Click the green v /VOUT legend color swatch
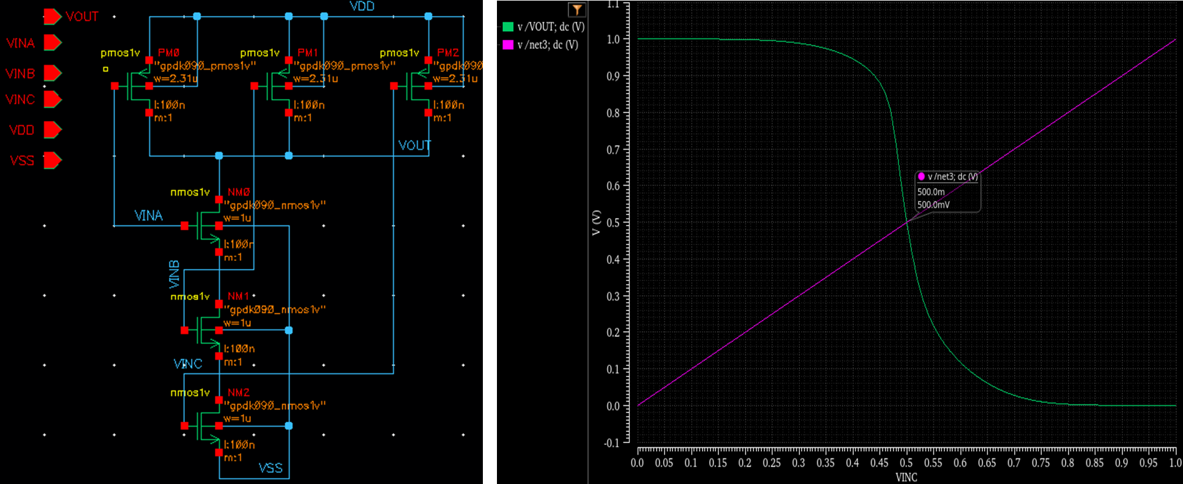Image resolution: width=1183 pixels, height=484 pixels. click(x=508, y=27)
